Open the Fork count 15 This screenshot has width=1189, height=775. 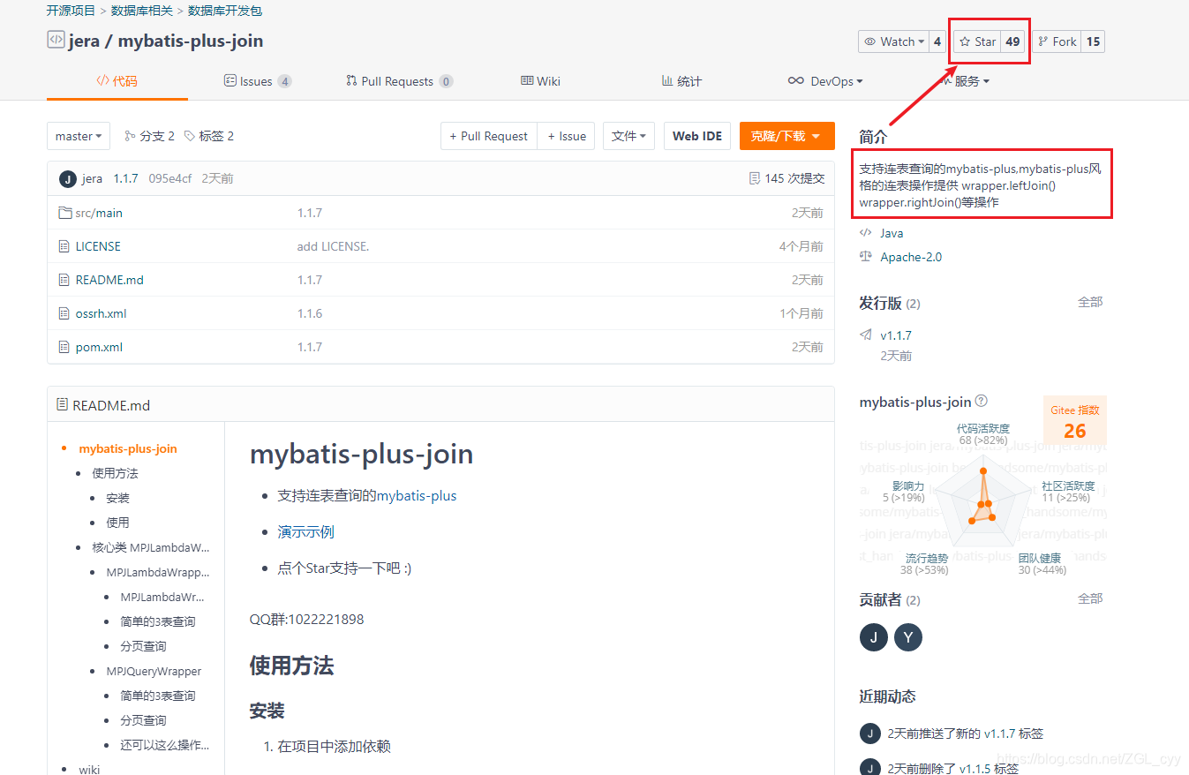tap(1094, 41)
